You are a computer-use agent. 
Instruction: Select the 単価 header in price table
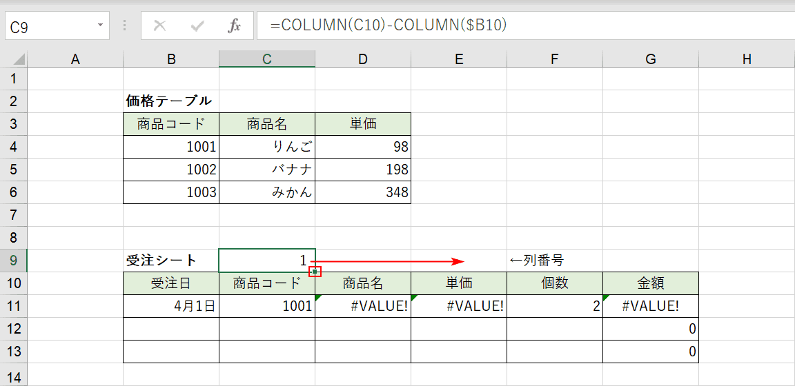tap(363, 124)
